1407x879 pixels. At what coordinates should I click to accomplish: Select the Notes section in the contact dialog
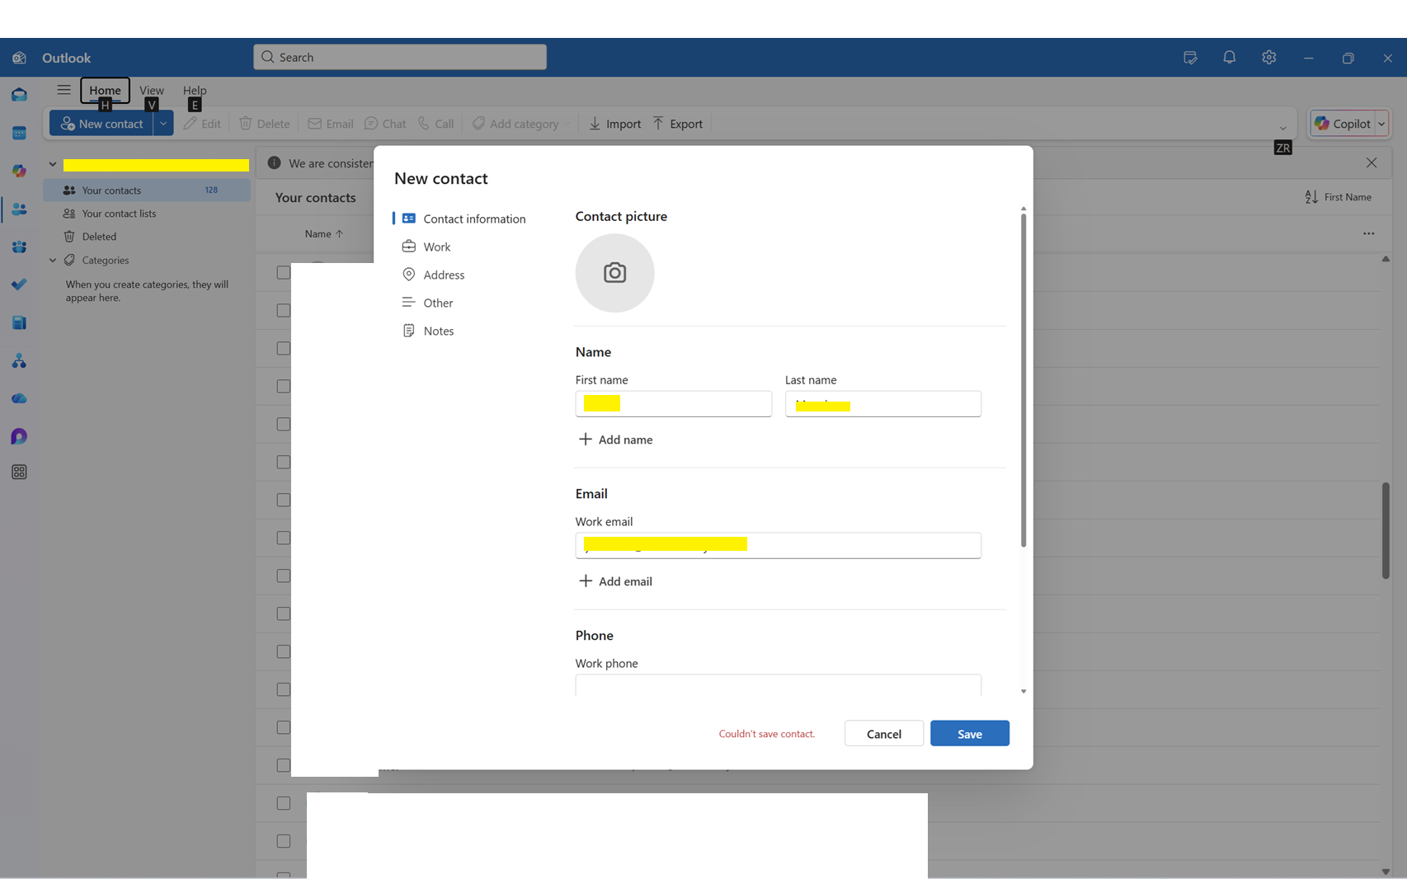(x=438, y=330)
